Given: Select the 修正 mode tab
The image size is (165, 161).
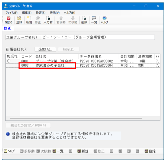Looking at the screenshot, I should [x=8, y=28].
